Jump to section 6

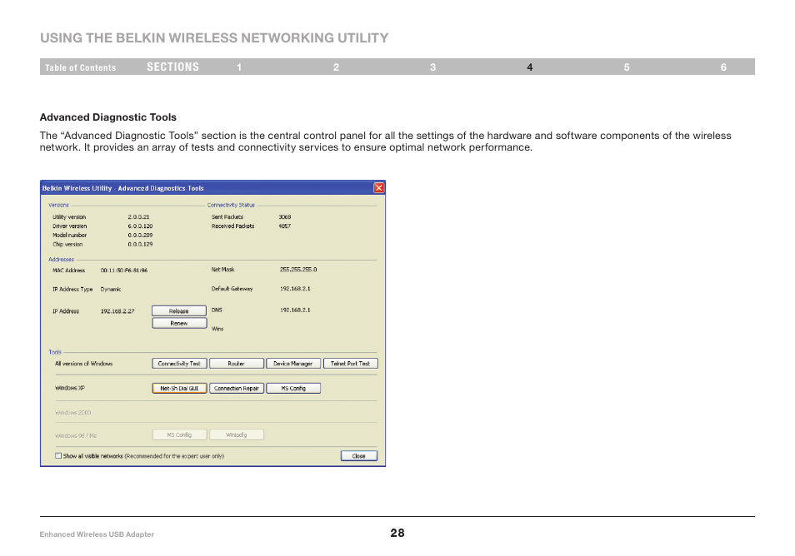[723, 67]
